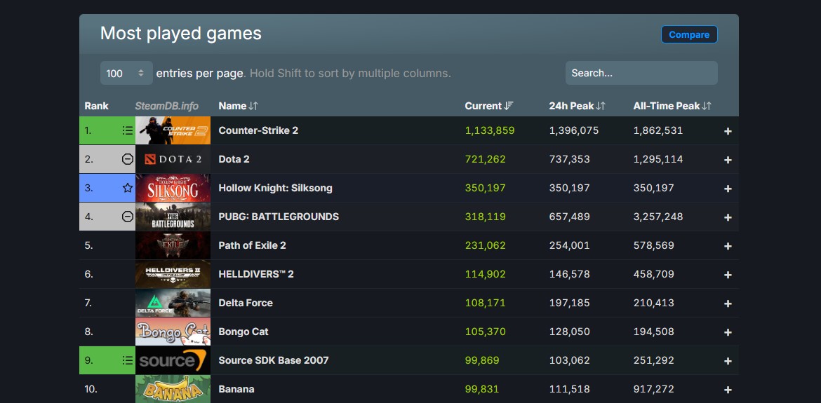Screen dimensions: 821x403
Task: Click Banana all-time peak 917,272
Action: pyautogui.click(x=653, y=390)
